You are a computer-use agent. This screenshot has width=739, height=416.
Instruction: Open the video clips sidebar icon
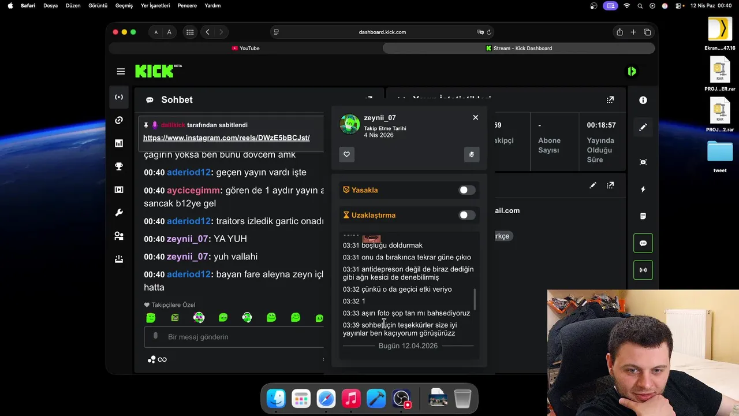coord(119,190)
